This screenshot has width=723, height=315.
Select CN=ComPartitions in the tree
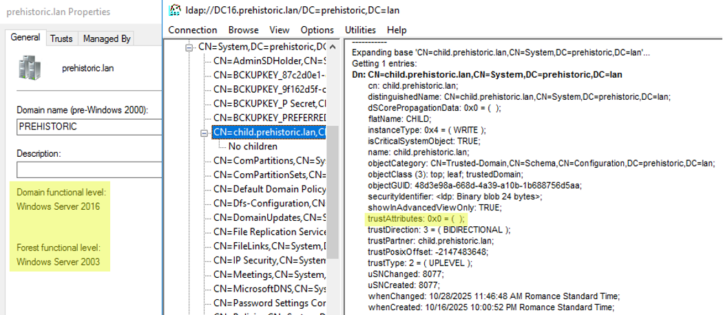point(270,161)
